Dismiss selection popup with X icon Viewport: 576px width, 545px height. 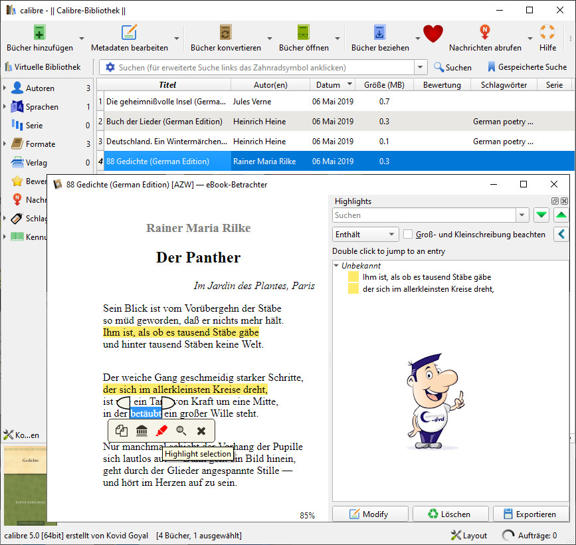[x=201, y=431]
